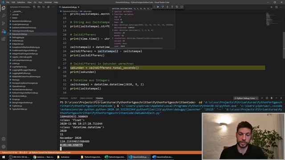285x160 pixels.
Task: Click horizontal scrollbar of debug hover
Action: pyautogui.click(x=136, y=48)
